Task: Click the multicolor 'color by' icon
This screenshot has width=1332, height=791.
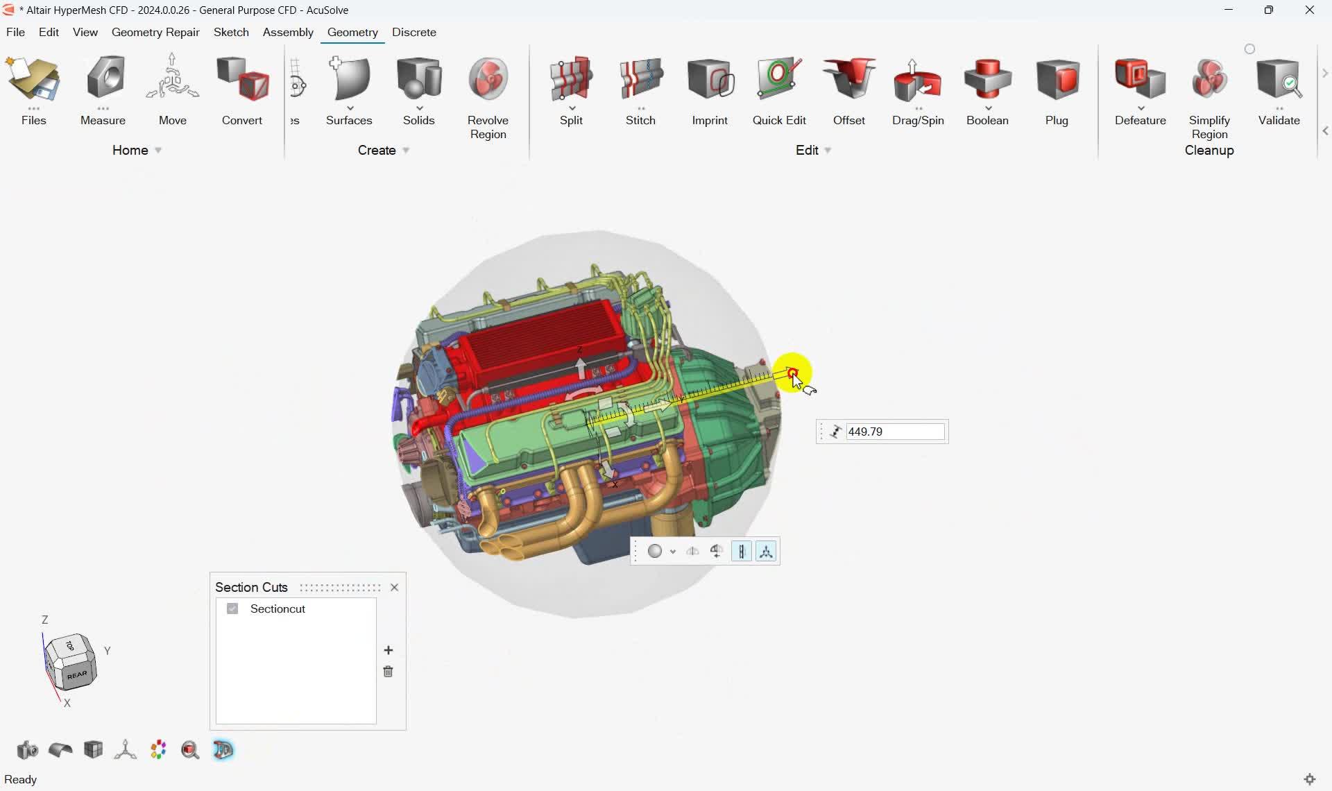Action: click(x=158, y=750)
